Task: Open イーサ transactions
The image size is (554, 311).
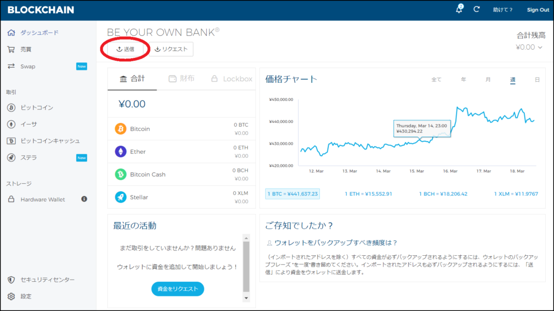Action: tap(29, 124)
